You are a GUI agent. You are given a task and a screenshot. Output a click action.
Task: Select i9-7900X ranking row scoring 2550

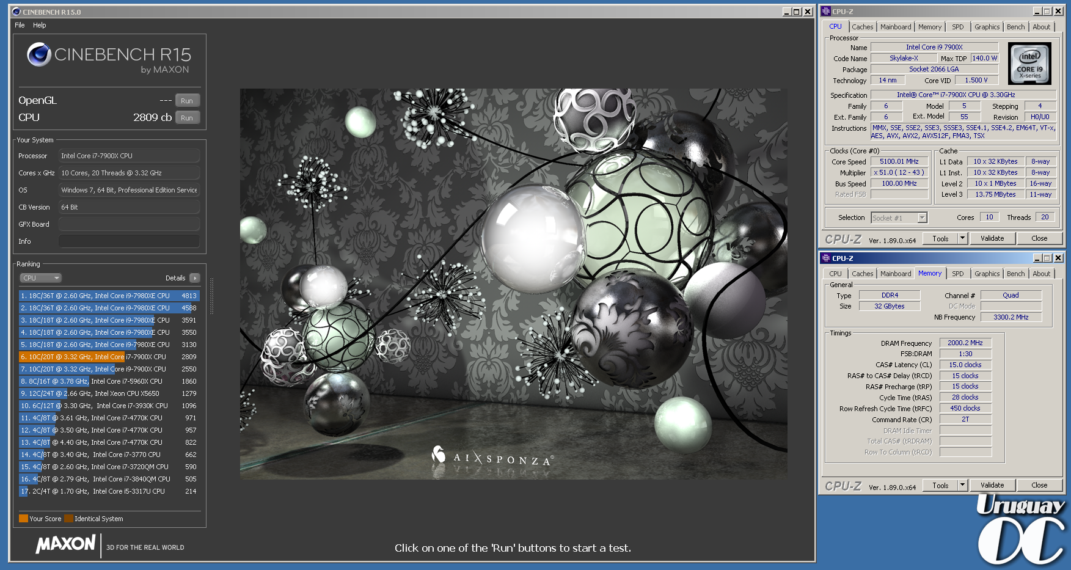click(109, 369)
